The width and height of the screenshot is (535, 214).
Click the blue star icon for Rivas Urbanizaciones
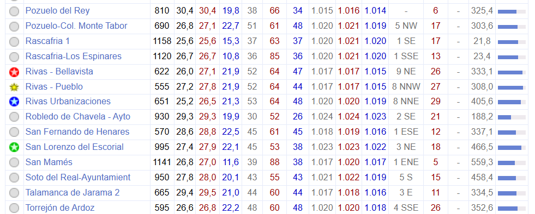(x=14, y=102)
